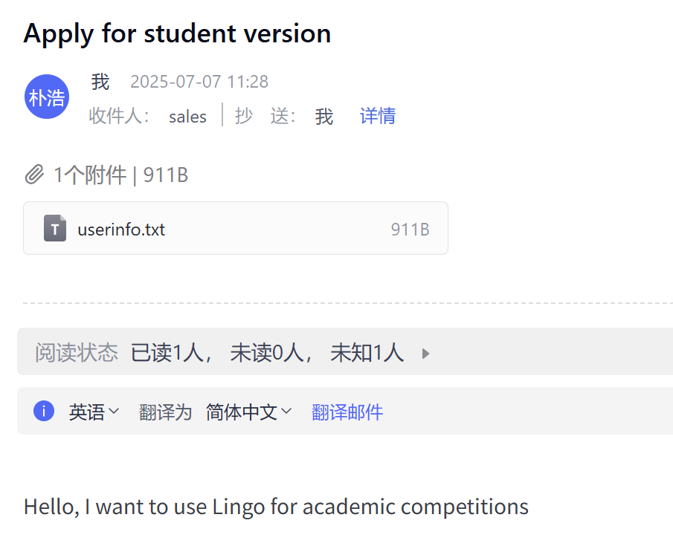Click the 未知1人 unknown count

tap(367, 352)
